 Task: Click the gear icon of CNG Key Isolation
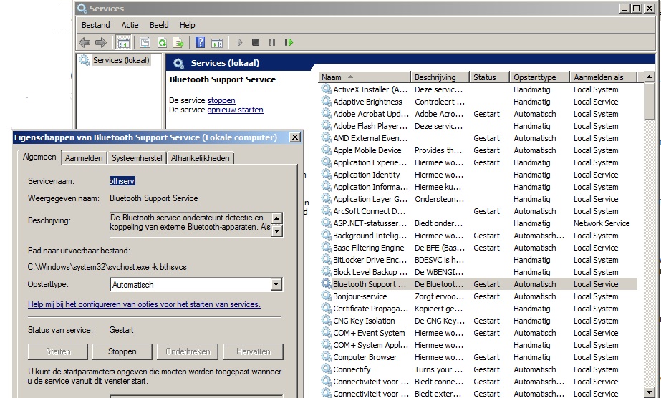pyautogui.click(x=327, y=321)
